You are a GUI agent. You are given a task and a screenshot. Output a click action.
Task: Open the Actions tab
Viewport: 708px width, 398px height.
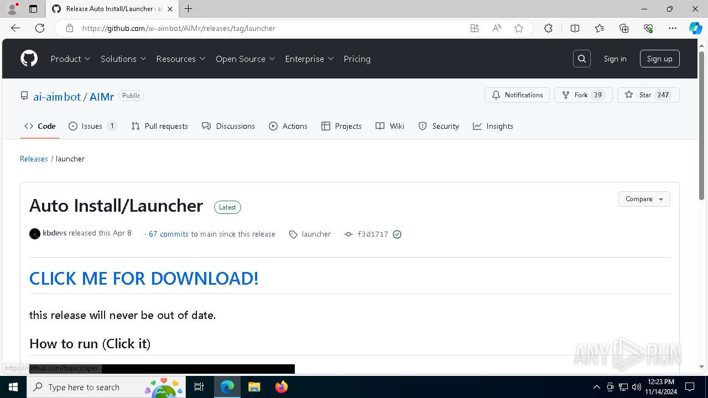[x=288, y=126]
